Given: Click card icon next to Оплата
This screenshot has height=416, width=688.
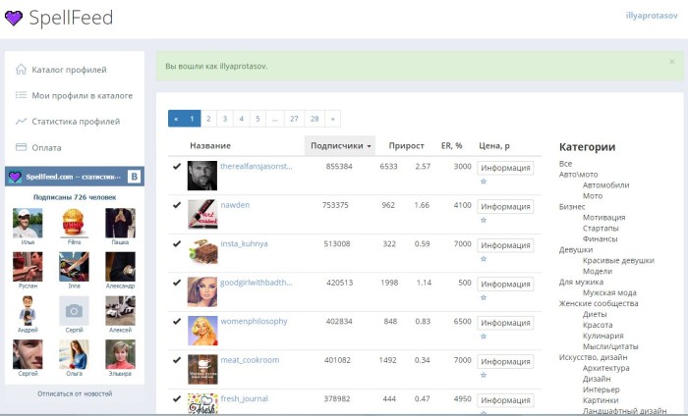Looking at the screenshot, I should pos(21,147).
